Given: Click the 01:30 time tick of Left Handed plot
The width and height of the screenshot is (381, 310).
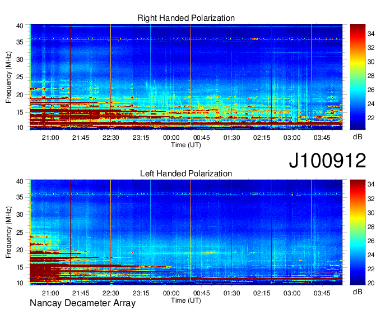Looking at the screenshot, I should click(x=231, y=293).
